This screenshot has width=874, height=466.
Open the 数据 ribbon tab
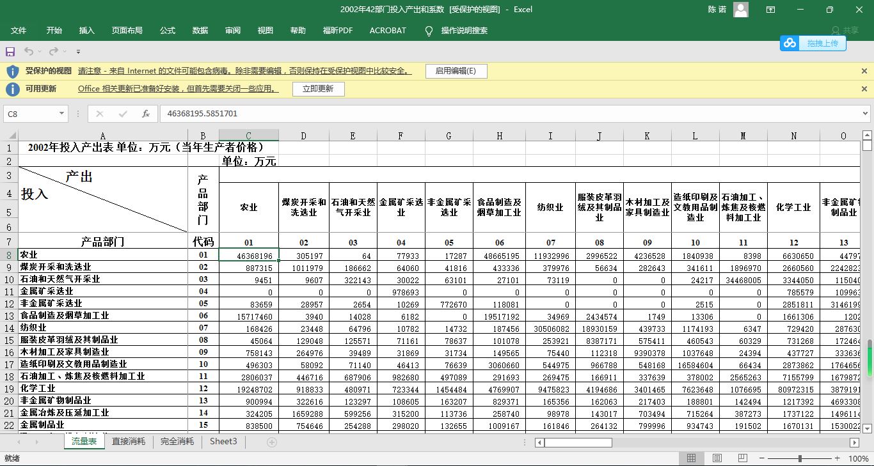[200, 31]
